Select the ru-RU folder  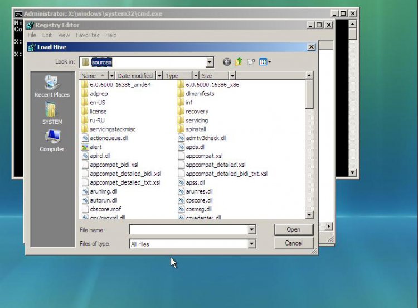[x=93, y=121]
